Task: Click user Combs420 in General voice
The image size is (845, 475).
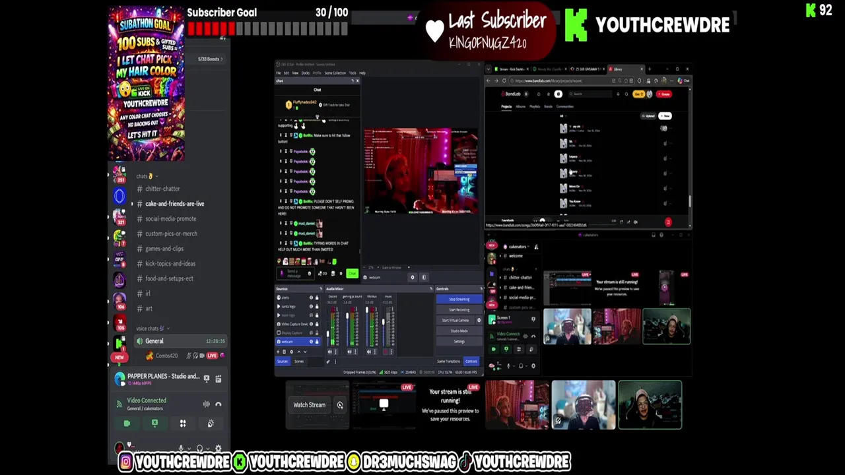Action: [167, 356]
